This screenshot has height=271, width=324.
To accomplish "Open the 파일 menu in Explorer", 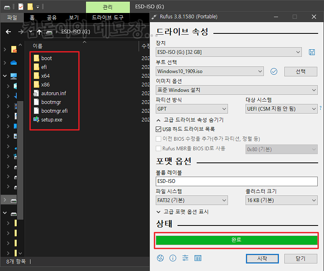I will [x=12, y=18].
